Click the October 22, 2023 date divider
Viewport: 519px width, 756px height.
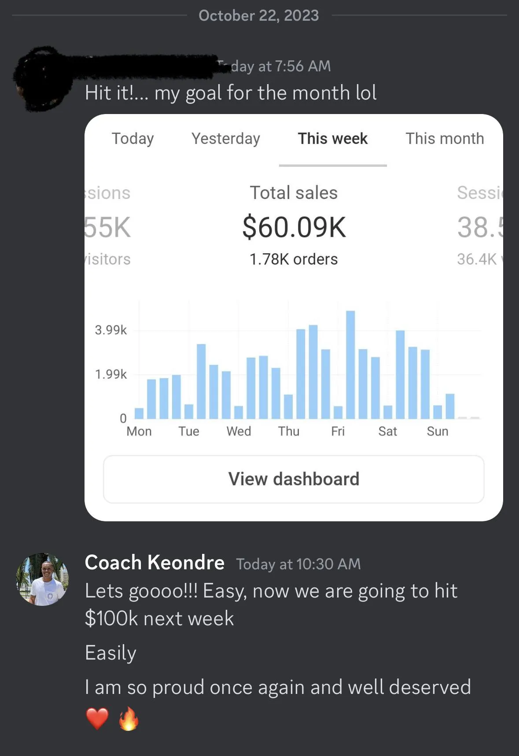point(259,15)
